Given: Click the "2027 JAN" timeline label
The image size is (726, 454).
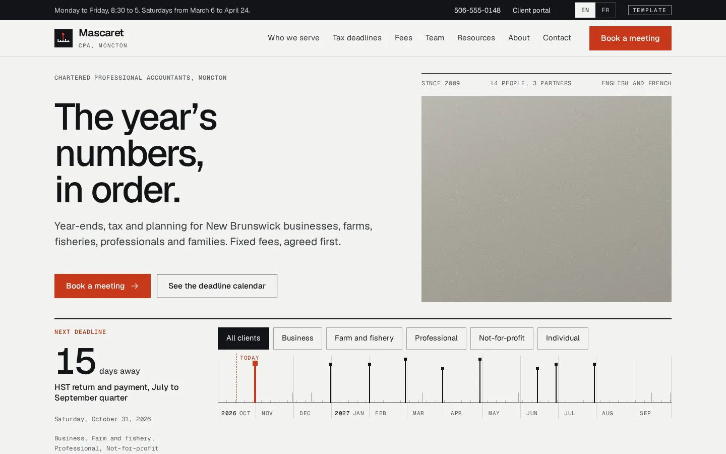Looking at the screenshot, I should coord(349,413).
